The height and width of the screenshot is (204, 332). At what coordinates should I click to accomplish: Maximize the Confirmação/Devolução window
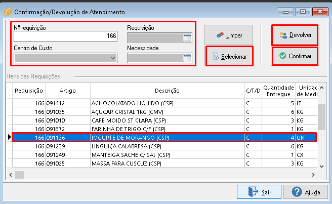303,12
